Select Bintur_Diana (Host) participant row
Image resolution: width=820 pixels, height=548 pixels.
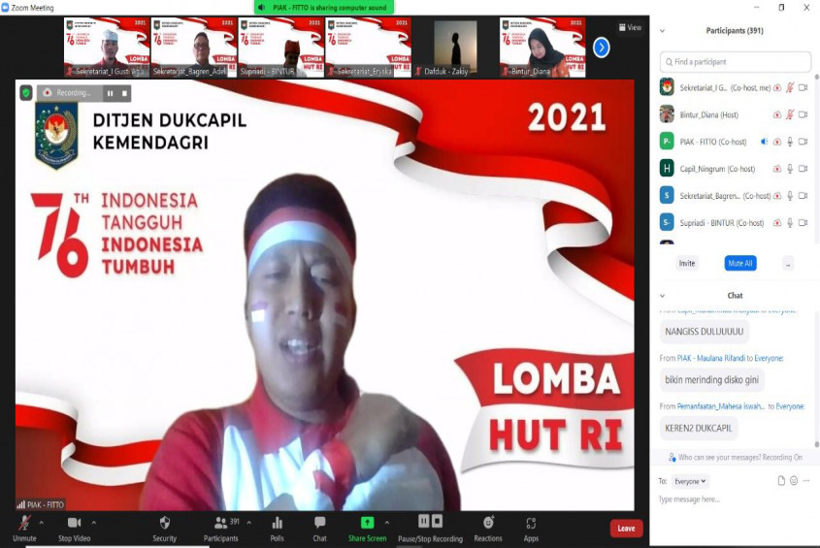[735, 114]
